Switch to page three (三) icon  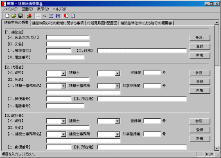tap(51, 16)
